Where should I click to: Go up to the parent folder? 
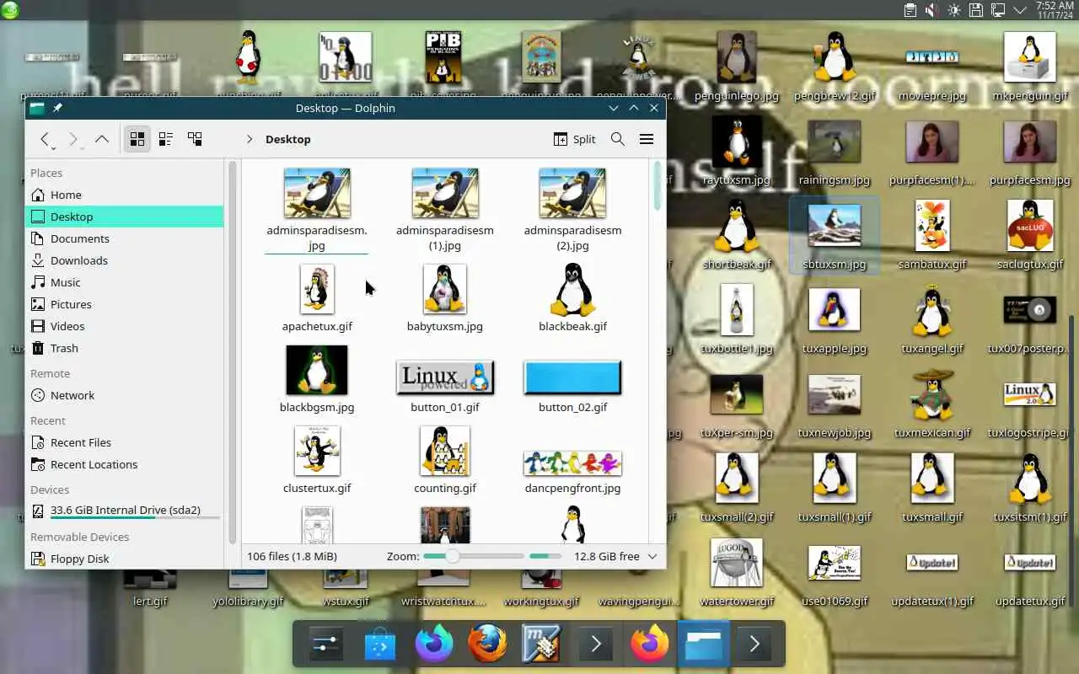(x=102, y=139)
